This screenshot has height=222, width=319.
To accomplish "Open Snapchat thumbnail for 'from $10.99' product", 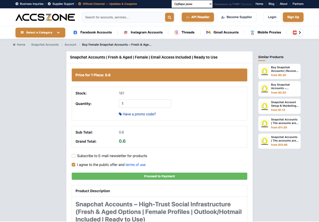I will coord(265,141).
